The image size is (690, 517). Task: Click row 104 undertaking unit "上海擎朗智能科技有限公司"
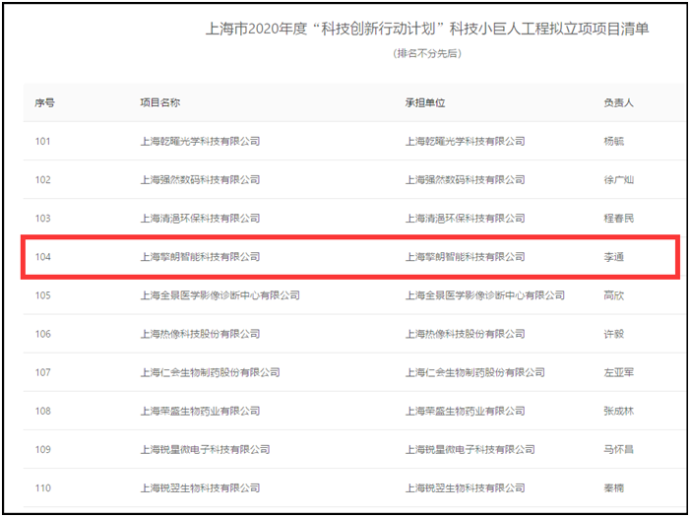466,257
